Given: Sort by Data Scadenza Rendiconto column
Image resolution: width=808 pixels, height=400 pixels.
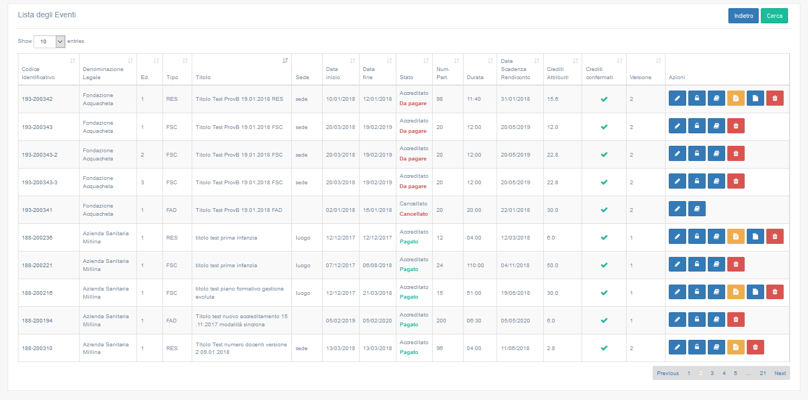Looking at the screenshot, I should point(520,69).
